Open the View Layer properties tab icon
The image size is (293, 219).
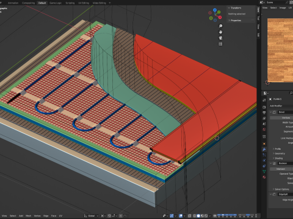click(x=264, y=118)
